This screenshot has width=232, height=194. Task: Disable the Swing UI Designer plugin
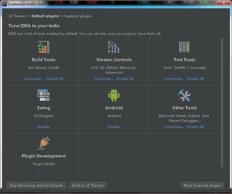pyautogui.click(x=43, y=127)
